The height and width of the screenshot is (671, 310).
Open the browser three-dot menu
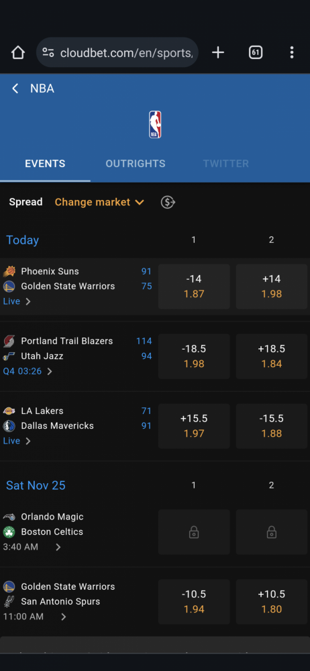coord(292,52)
